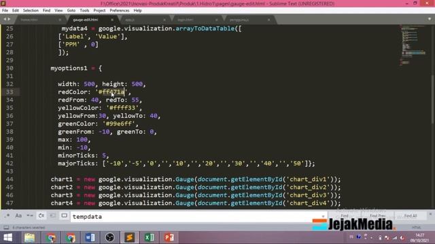This screenshot has width=435, height=244.
Task: Open the tab list dropdown arrow
Action: click(430, 19)
